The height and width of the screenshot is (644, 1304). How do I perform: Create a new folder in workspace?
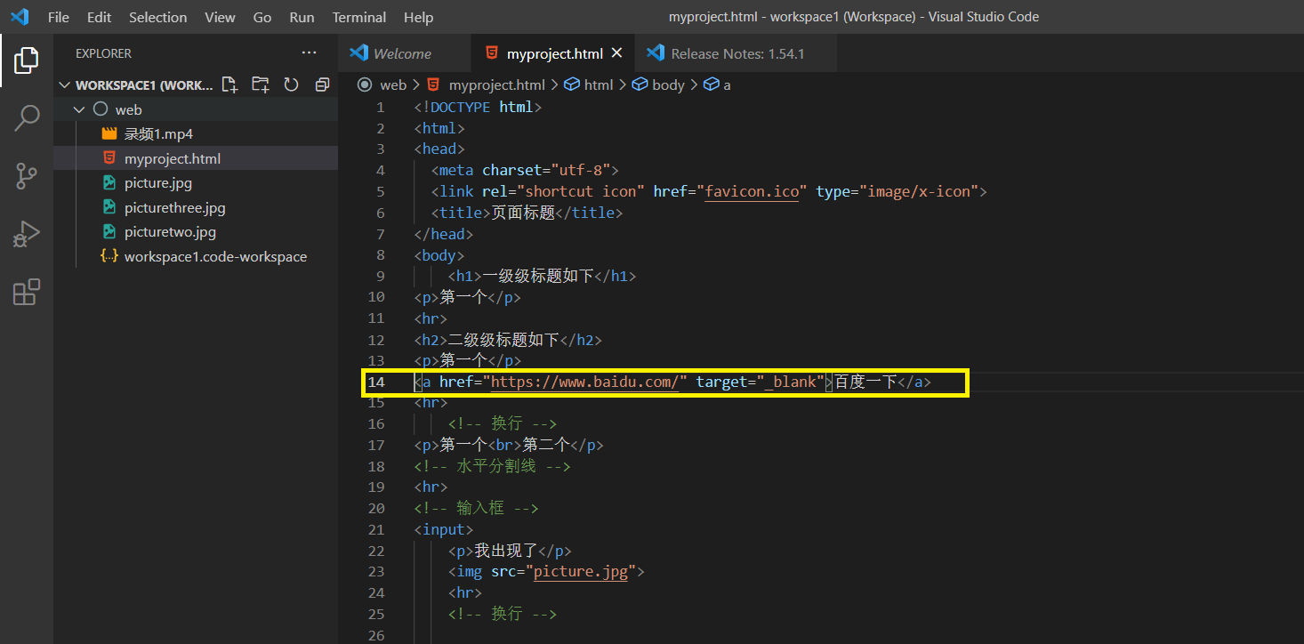click(260, 85)
